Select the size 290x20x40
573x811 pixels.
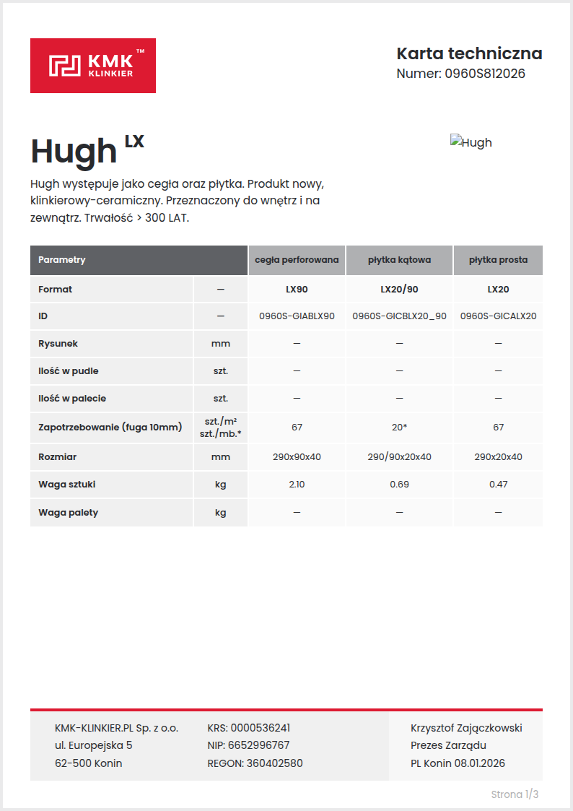click(498, 456)
